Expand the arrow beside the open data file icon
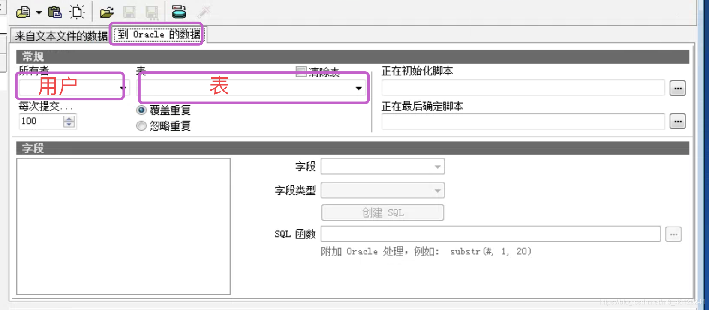The height and width of the screenshot is (310, 709). [x=39, y=12]
